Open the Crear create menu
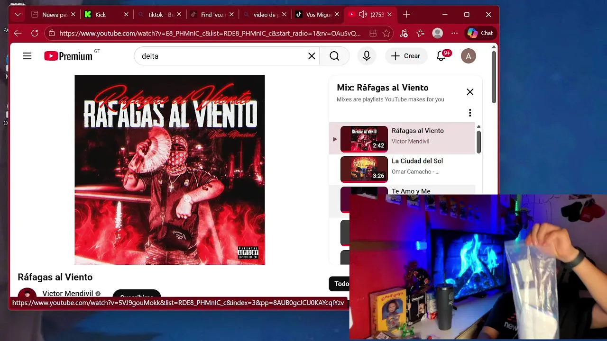 pyautogui.click(x=405, y=56)
